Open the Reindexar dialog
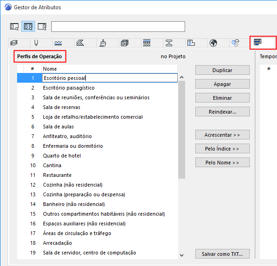The image size is (277, 266). [x=223, y=112]
